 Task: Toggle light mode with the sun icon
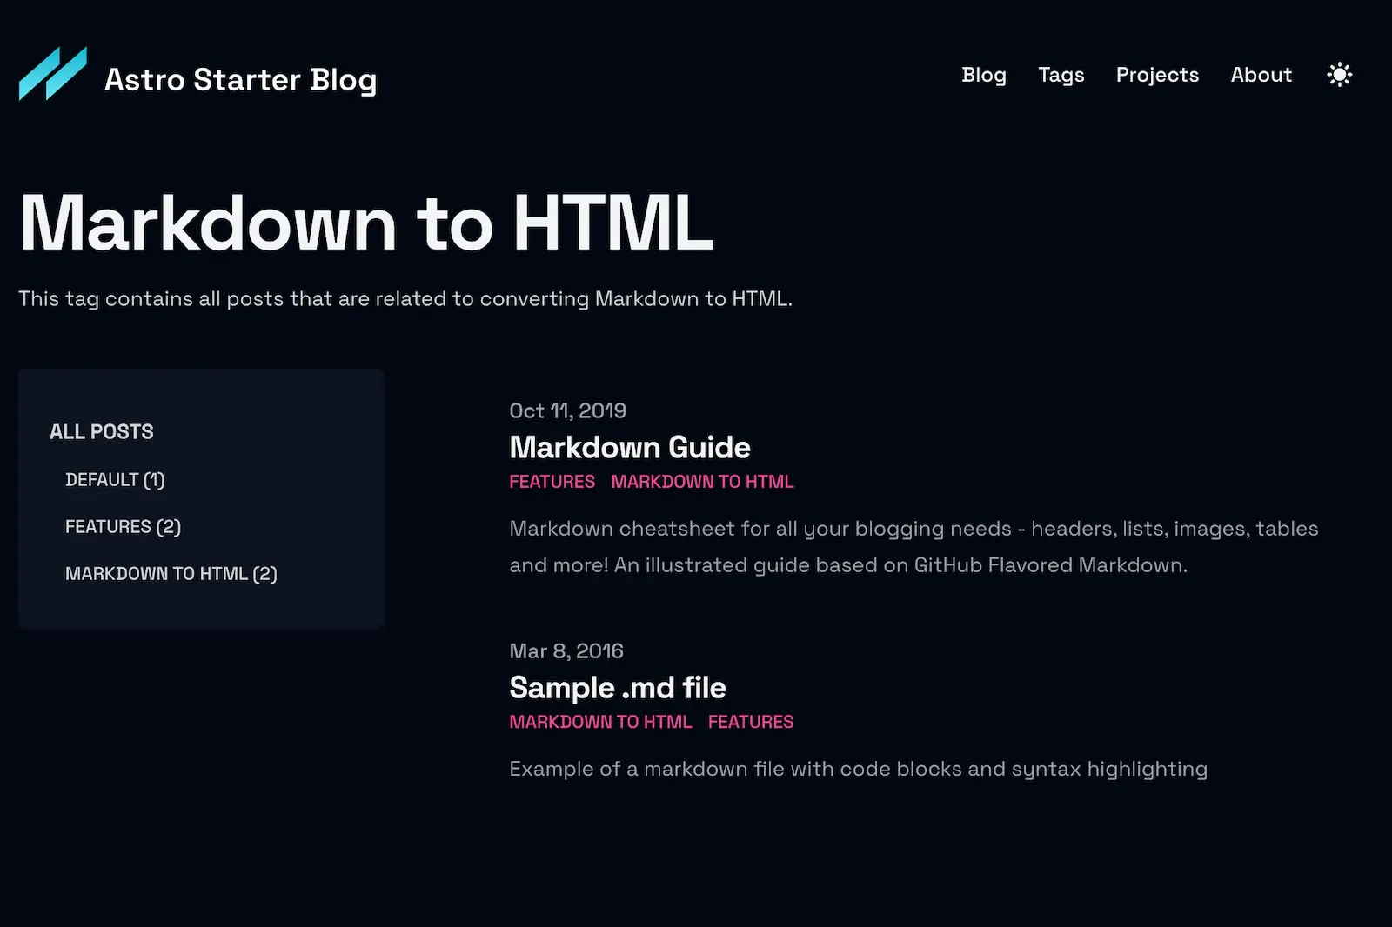1340,75
